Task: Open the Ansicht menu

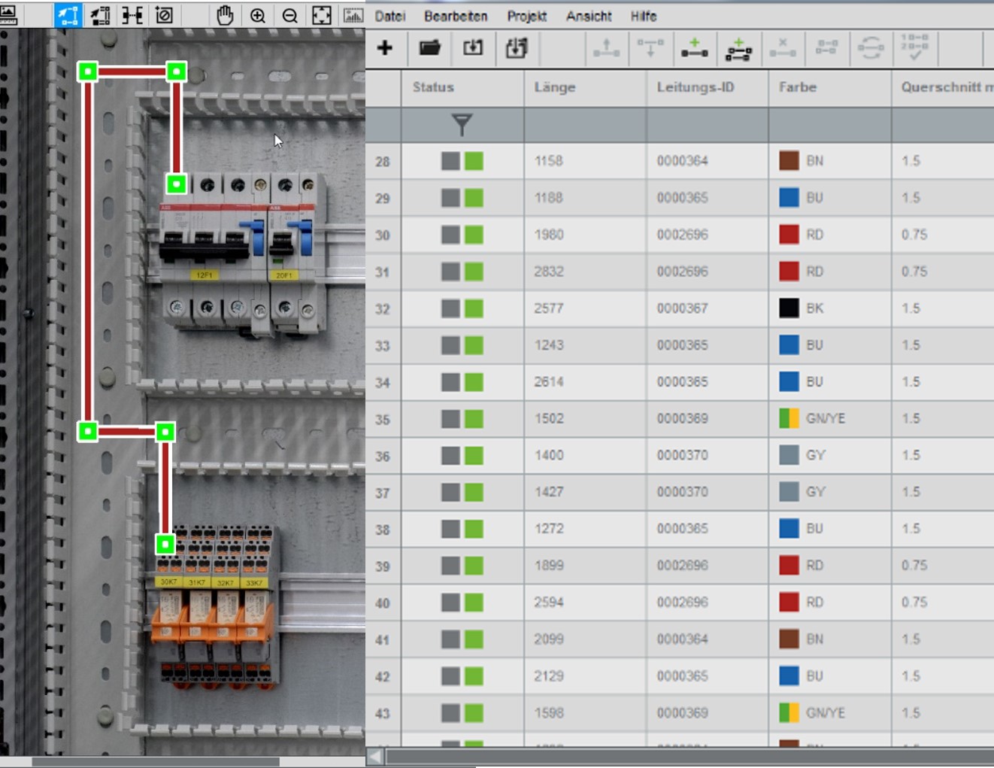Action: point(588,16)
